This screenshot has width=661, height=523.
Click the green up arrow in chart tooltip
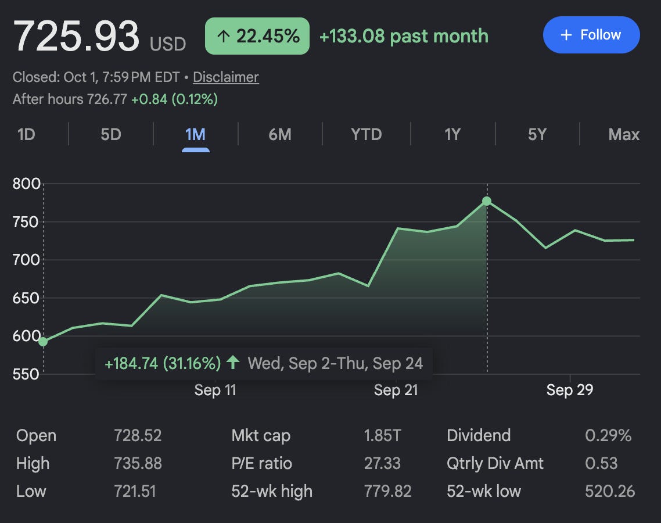tap(233, 362)
